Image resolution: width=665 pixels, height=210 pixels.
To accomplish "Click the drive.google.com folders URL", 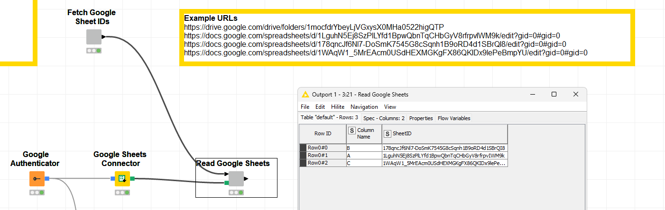I will point(314,27).
